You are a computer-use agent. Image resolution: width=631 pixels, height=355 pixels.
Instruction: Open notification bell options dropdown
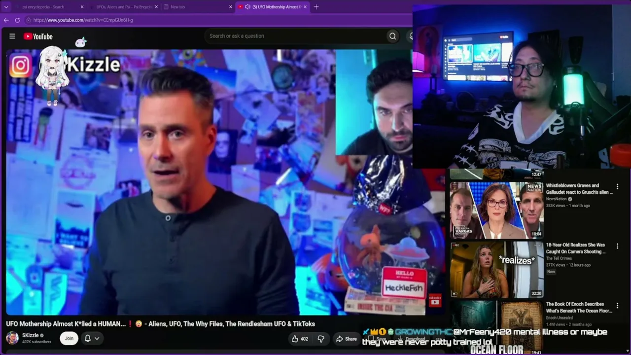point(92,338)
